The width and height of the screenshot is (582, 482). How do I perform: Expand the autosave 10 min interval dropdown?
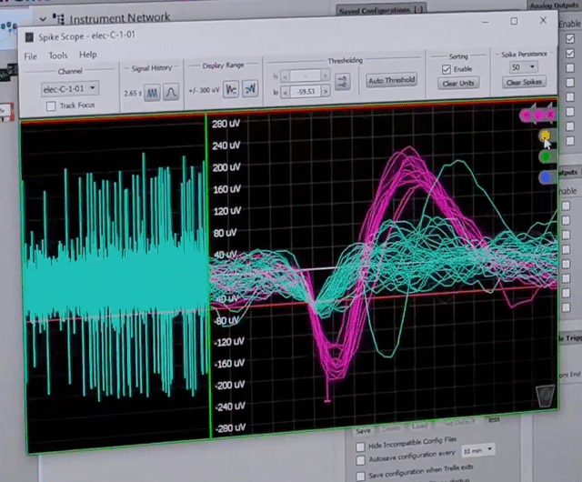pyautogui.click(x=478, y=449)
